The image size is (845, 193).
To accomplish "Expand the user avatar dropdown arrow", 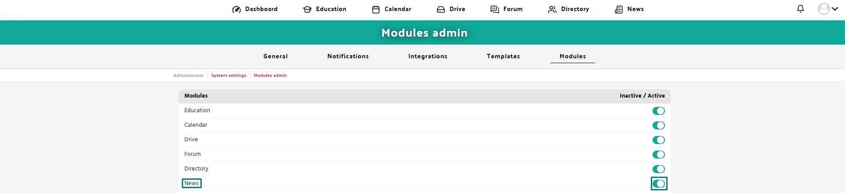I will [835, 9].
